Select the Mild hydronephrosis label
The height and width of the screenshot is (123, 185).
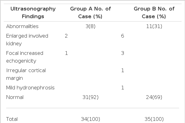click(30, 88)
